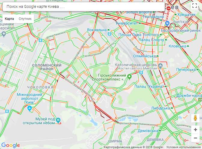
Task: Focus the Kyiv map search field
Action: tap(84, 7)
